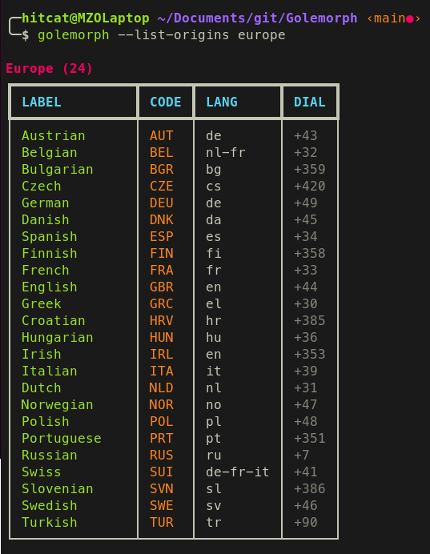Click the CODE column header
Screen dimensions: 430x554
(166, 102)
